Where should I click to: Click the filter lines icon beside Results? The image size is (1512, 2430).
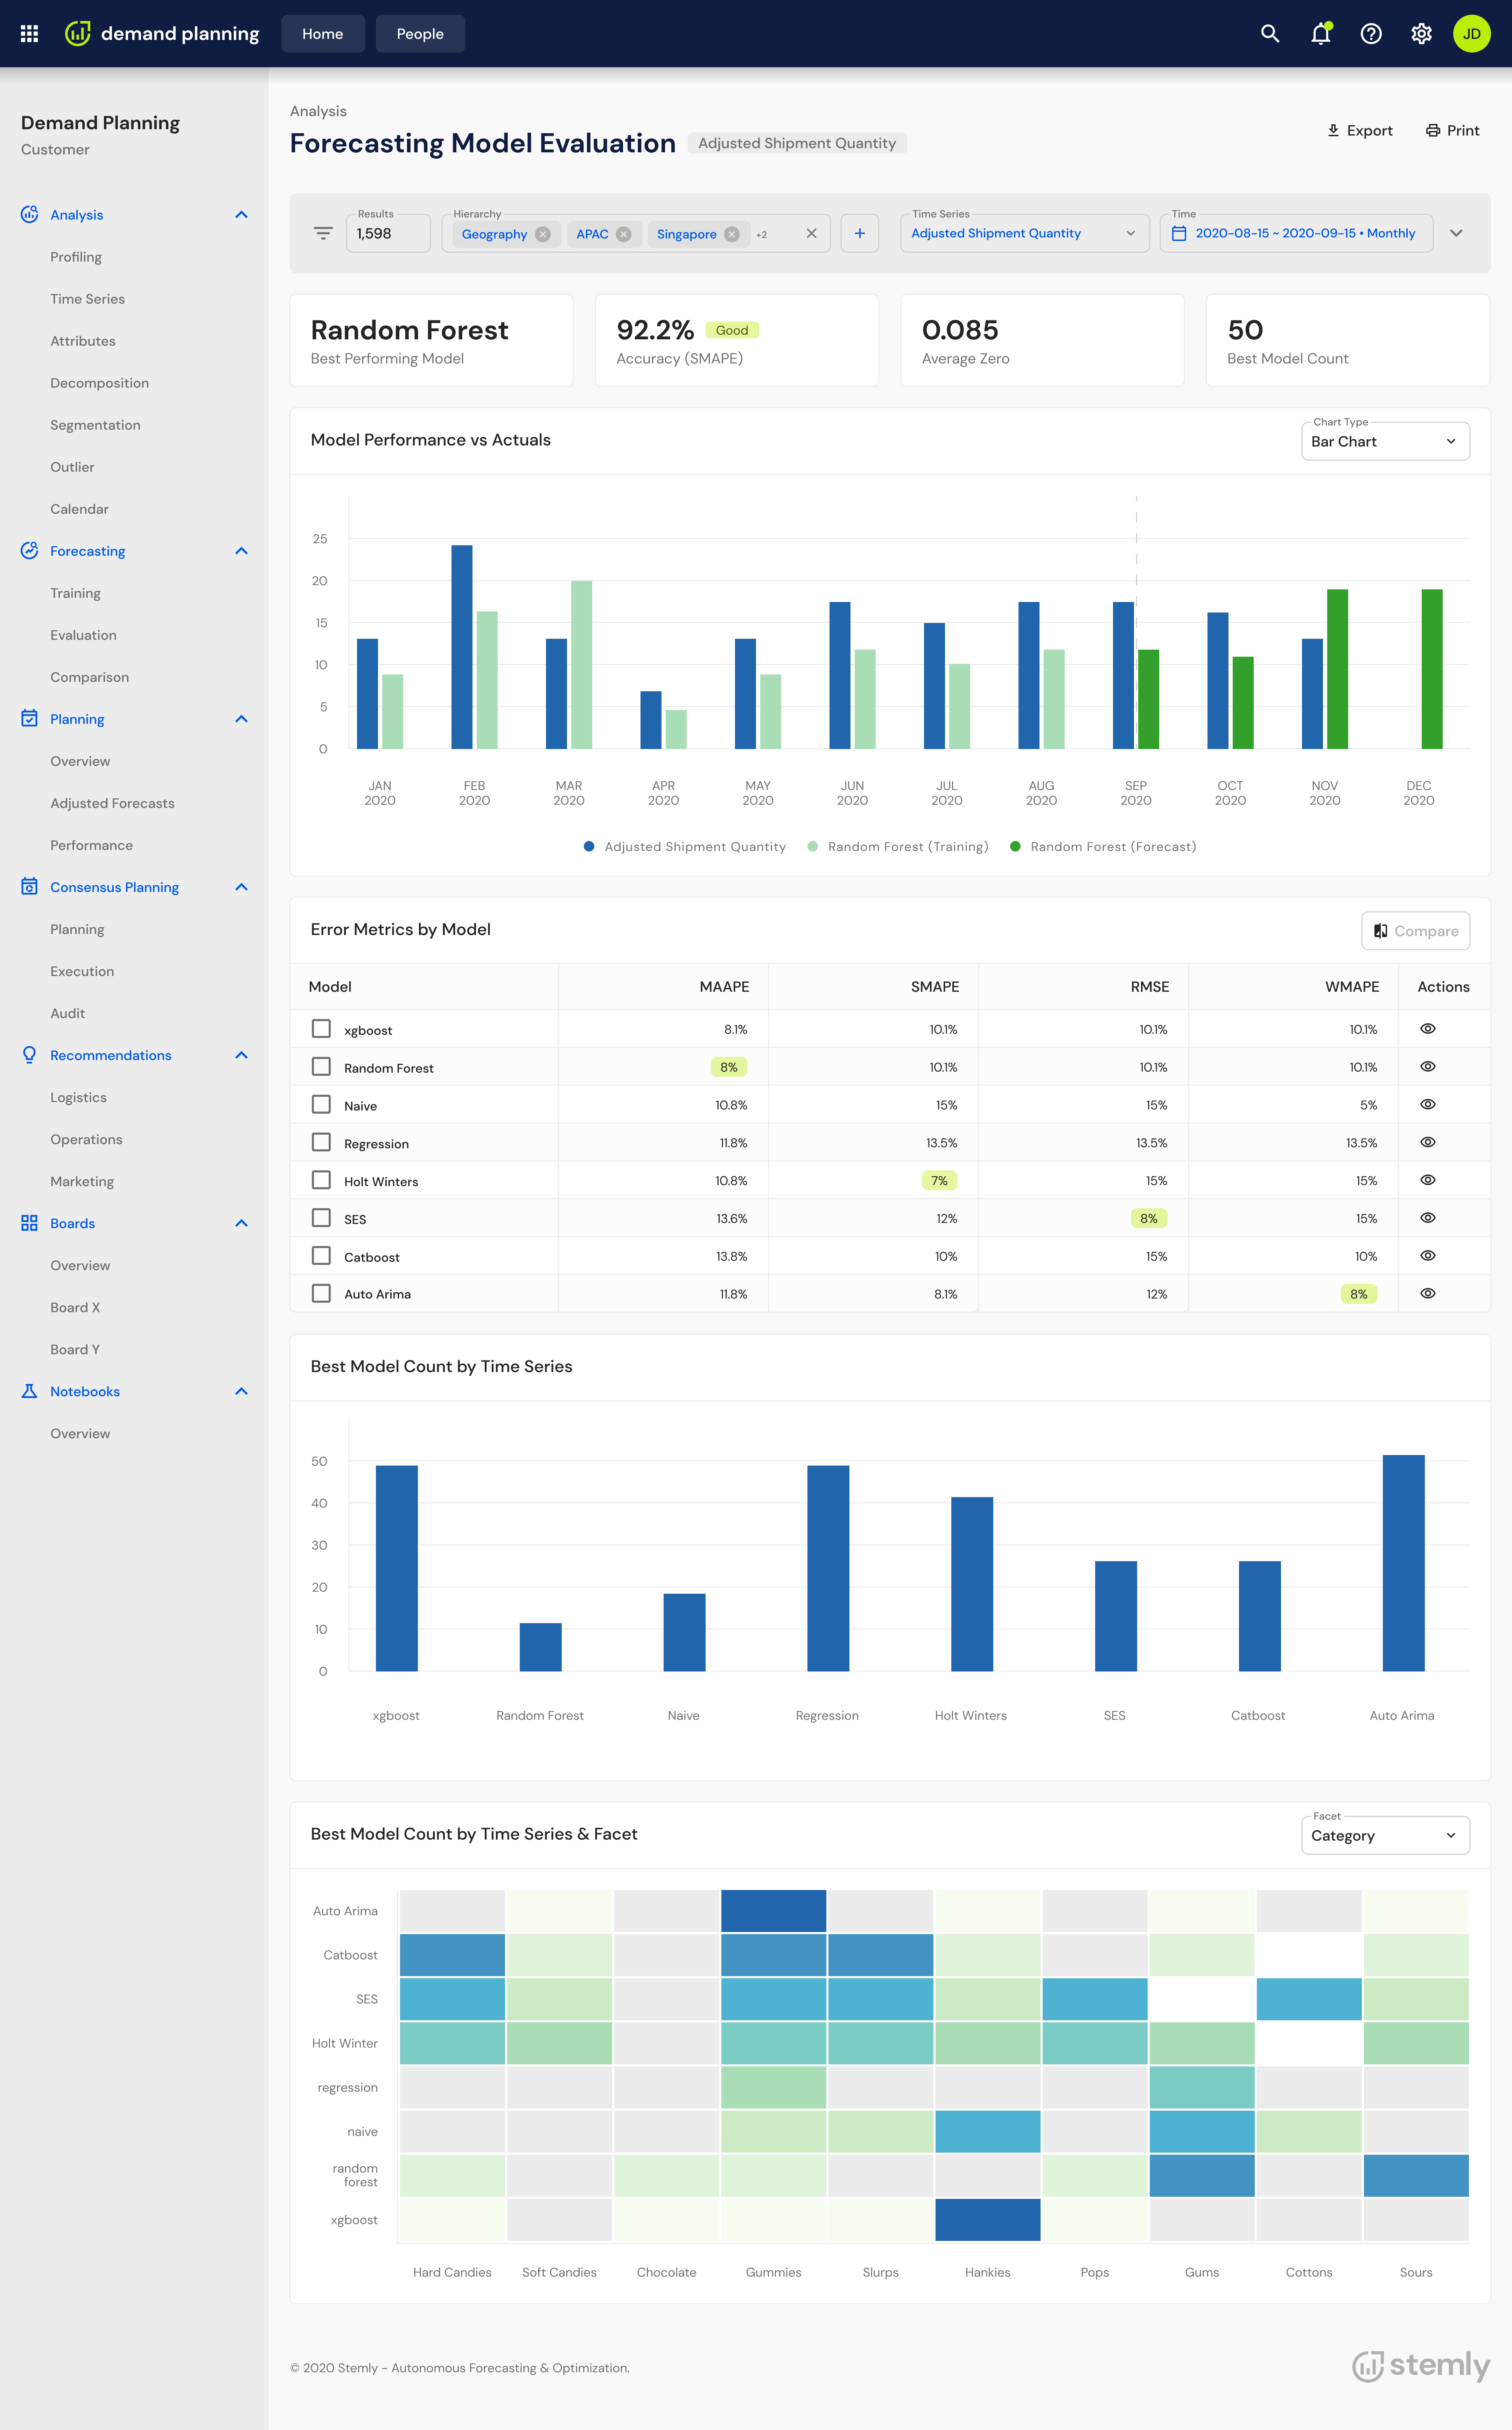click(323, 233)
